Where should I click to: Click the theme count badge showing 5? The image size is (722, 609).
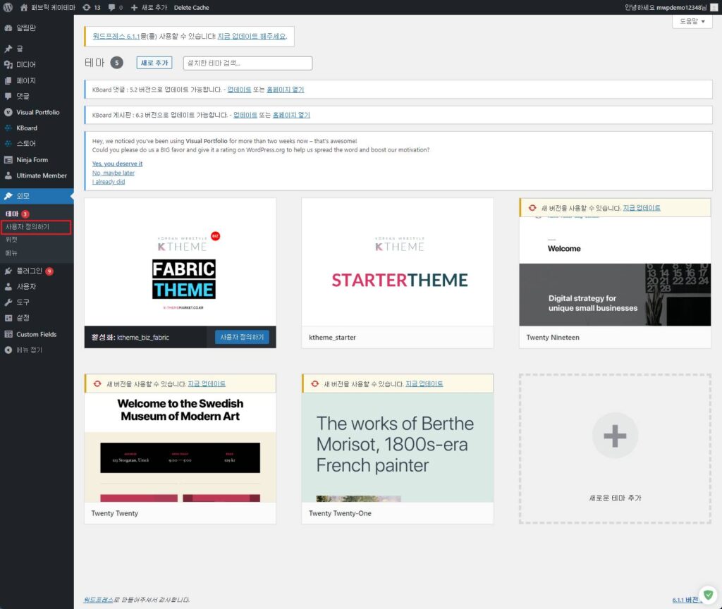[x=117, y=63]
